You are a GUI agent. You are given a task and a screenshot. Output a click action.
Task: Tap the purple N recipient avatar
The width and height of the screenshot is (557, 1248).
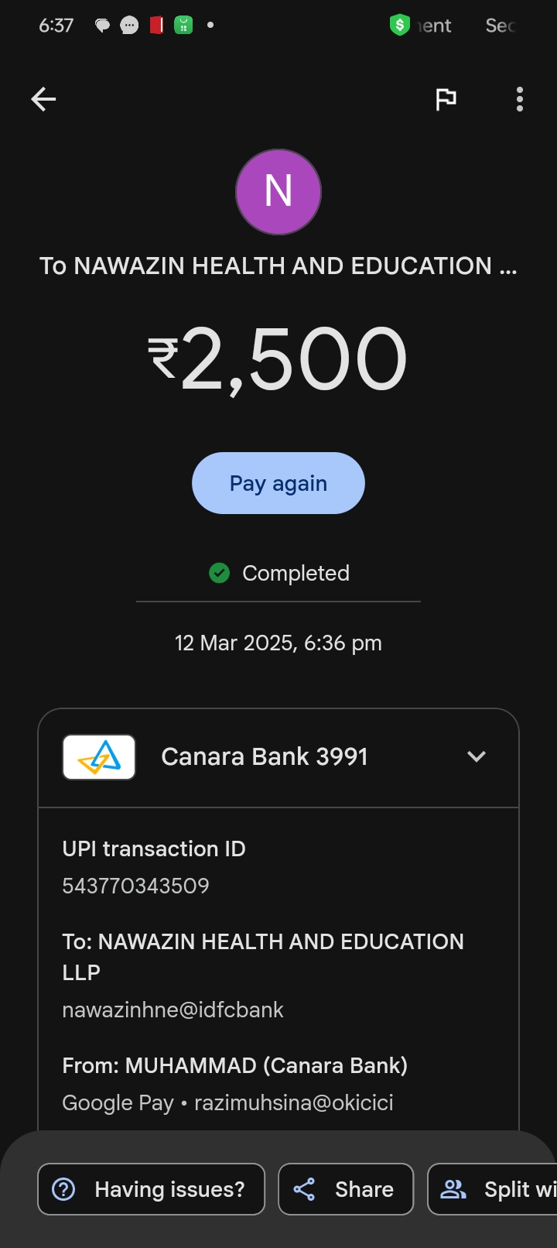click(x=278, y=192)
